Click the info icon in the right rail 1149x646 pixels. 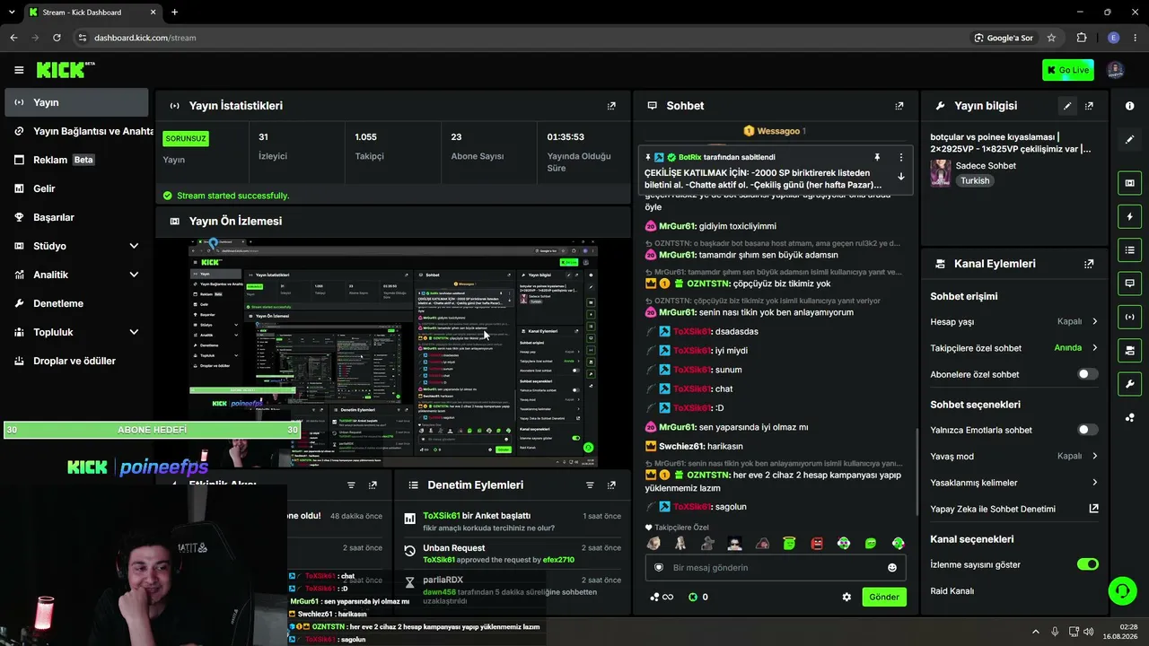[x=1129, y=106]
